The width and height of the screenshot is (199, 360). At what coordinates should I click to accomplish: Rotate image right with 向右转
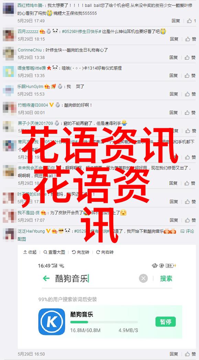tap(105, 252)
